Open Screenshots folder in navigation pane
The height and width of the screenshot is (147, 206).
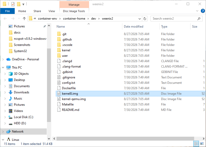tap(22, 45)
